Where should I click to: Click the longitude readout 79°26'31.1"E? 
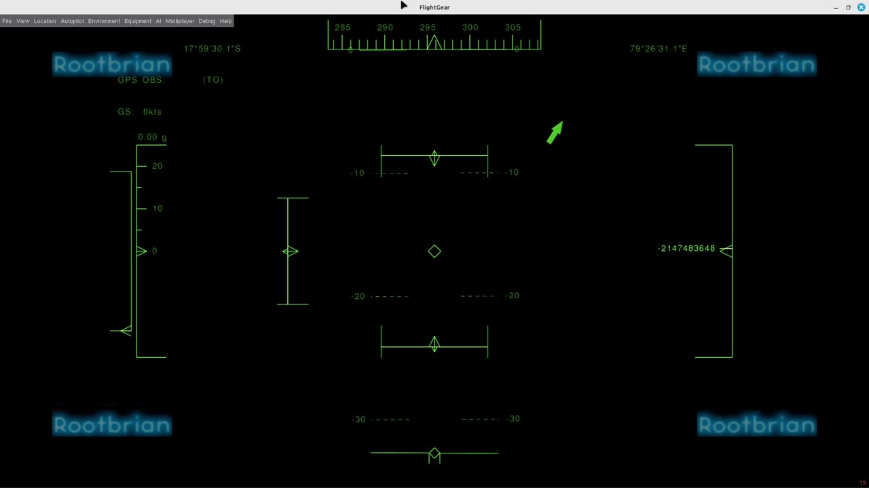(659, 49)
